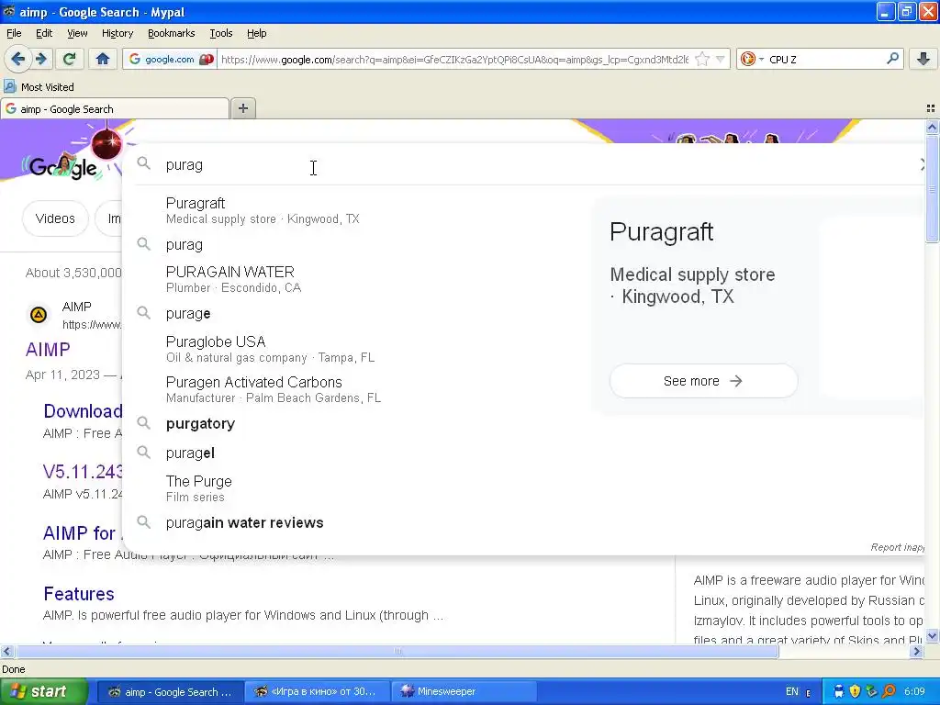Click horizontal scrollbar right arrow
The width and height of the screenshot is (940, 705).
point(916,651)
